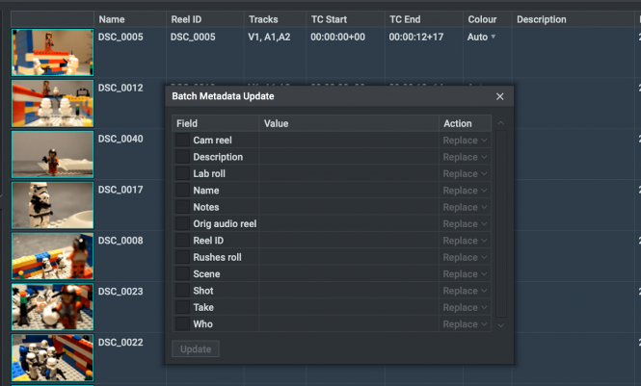Sort by the TC Start column header
The width and height of the screenshot is (641, 386).
point(329,19)
